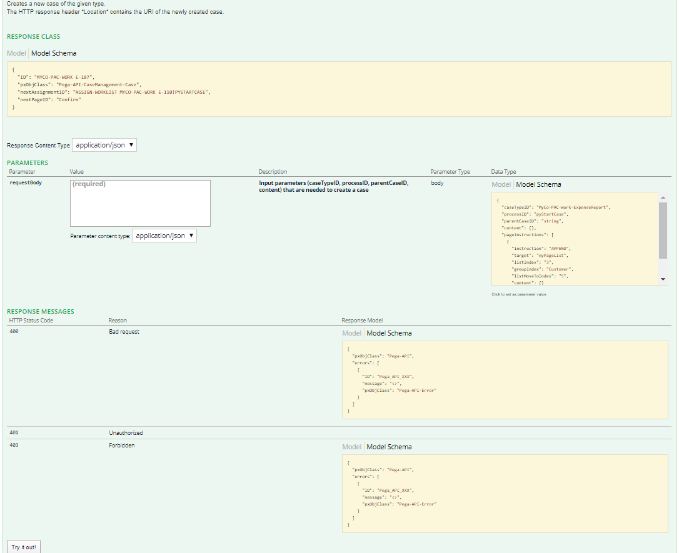
Task: Open the Response Content Type dropdown
Action: [x=103, y=144]
